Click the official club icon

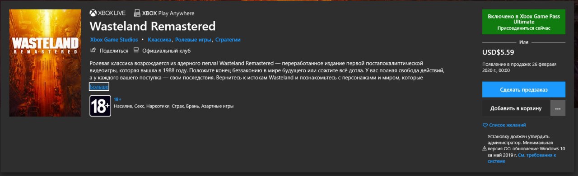[x=136, y=50]
